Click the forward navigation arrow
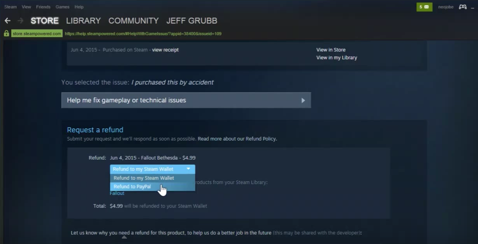The height and width of the screenshot is (244, 478). coord(20,21)
